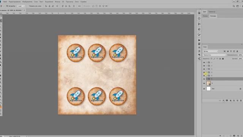Hide group 6 with its eye icon
The image size is (243, 137).
click(x=204, y=79)
